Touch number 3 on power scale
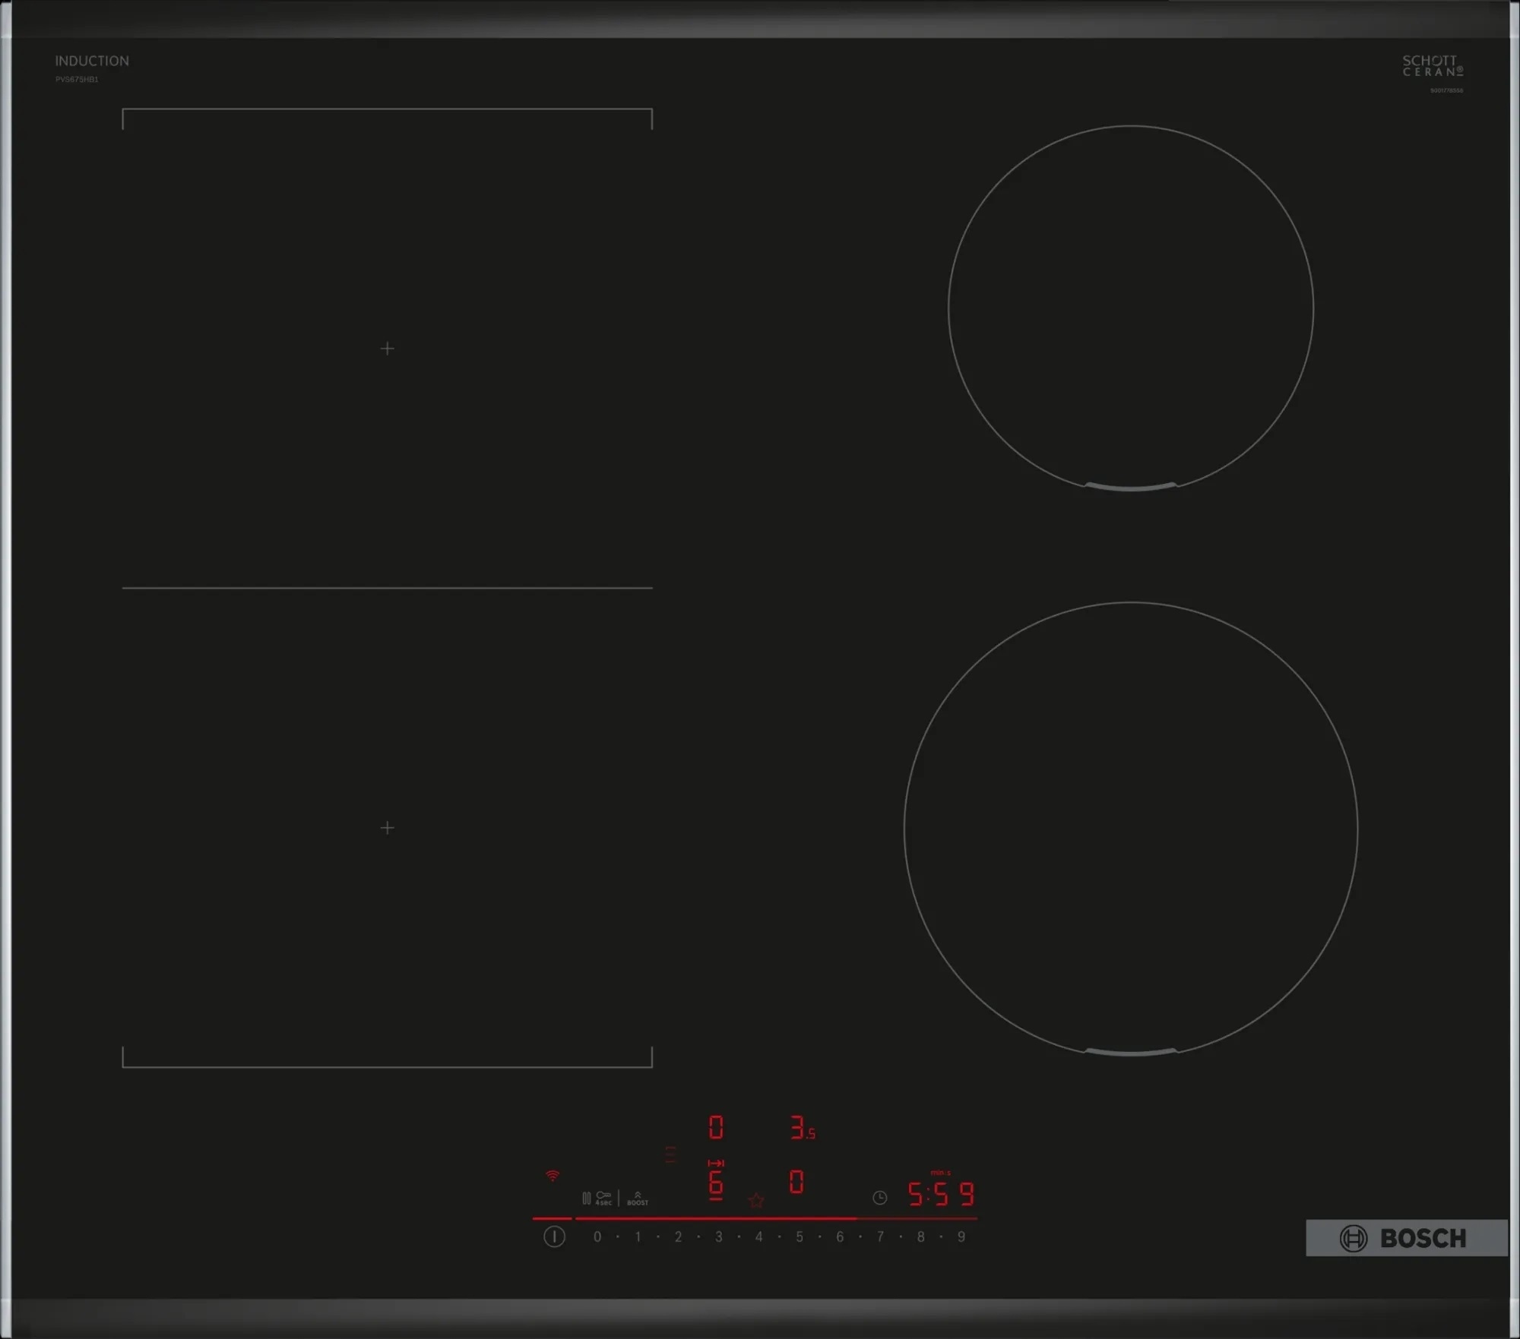The width and height of the screenshot is (1520, 1339). [x=718, y=1236]
